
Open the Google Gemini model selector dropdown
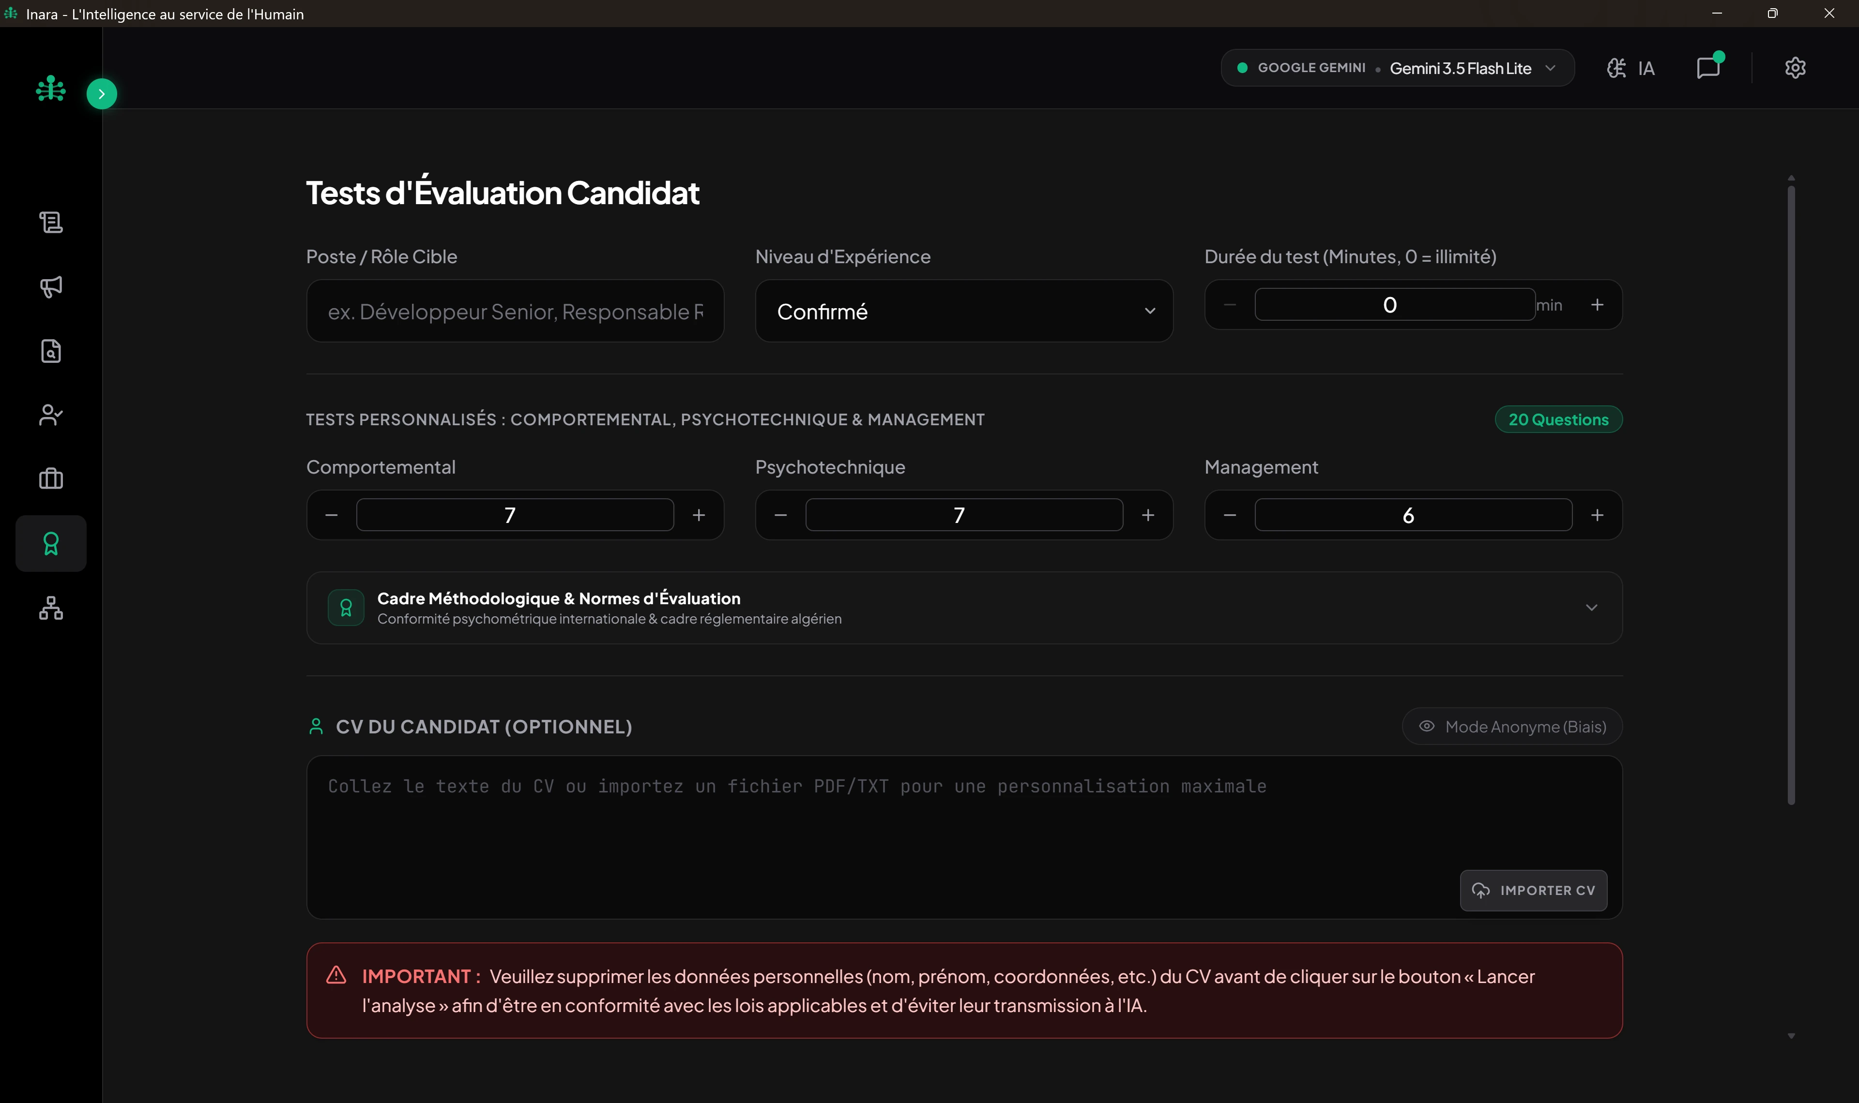[x=1397, y=68]
